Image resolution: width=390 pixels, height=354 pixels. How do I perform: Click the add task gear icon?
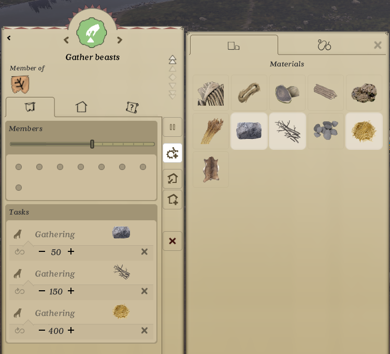tap(172, 153)
